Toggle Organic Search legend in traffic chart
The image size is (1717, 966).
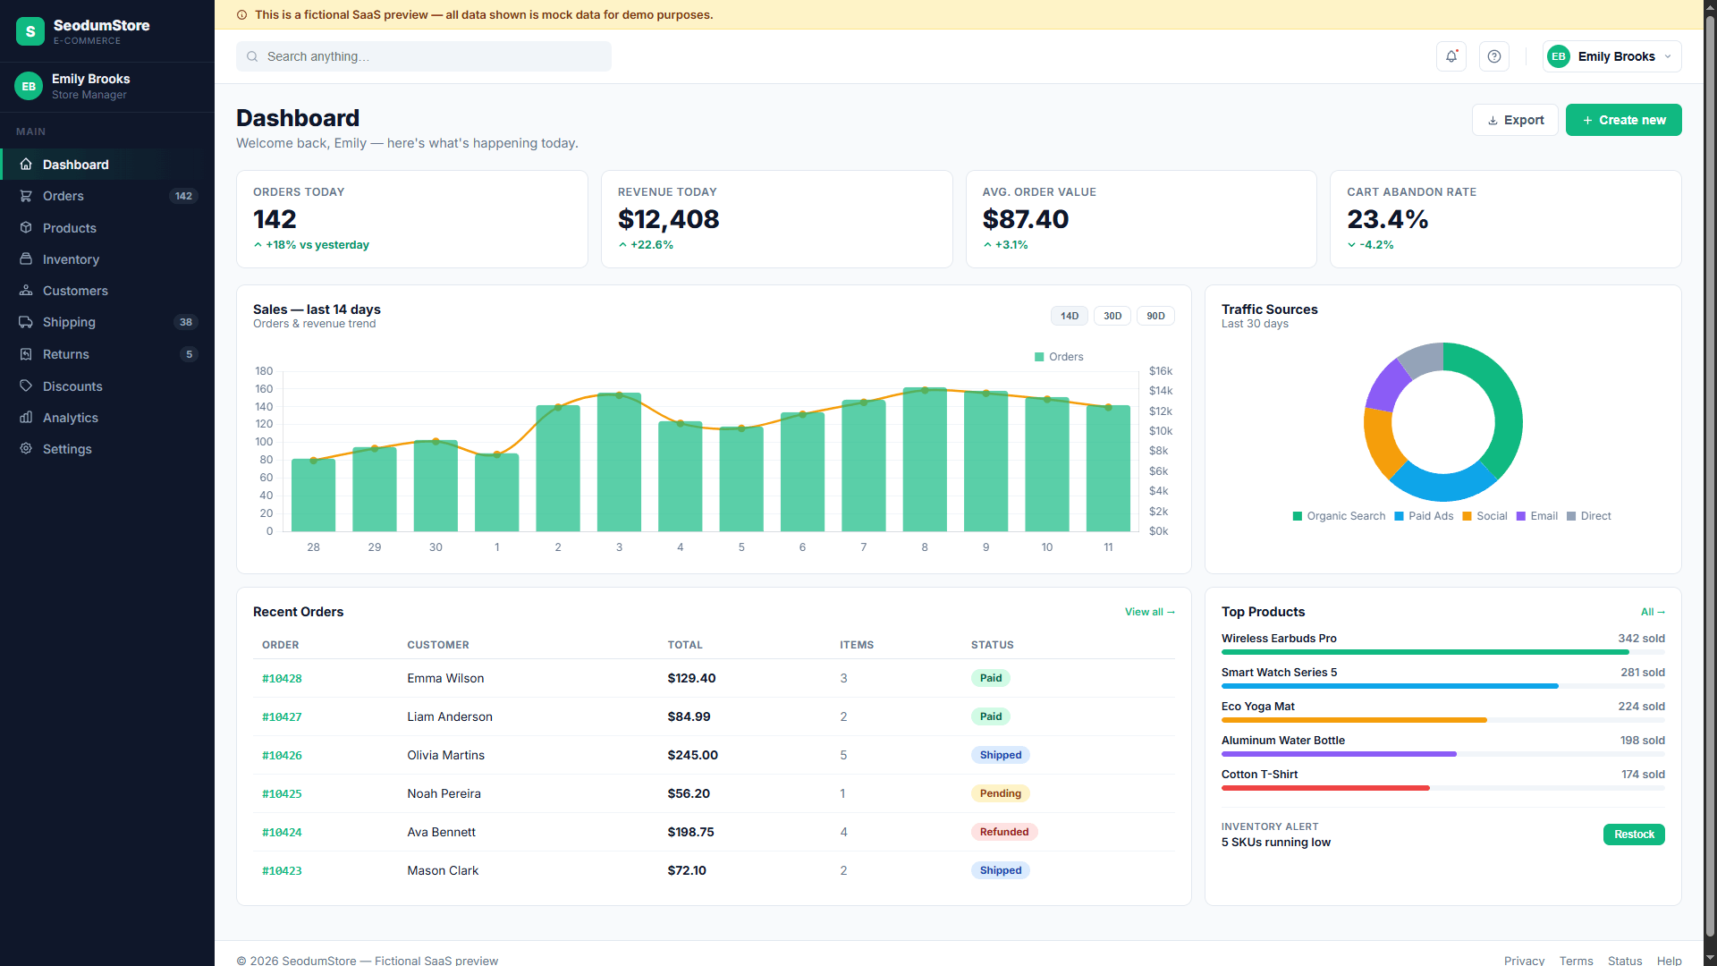pos(1339,516)
